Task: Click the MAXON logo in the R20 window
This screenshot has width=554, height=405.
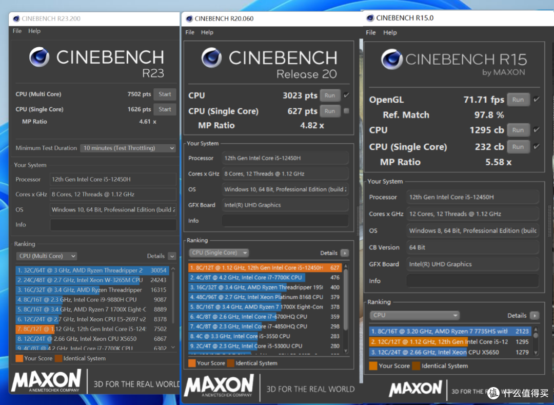Action: point(219,385)
